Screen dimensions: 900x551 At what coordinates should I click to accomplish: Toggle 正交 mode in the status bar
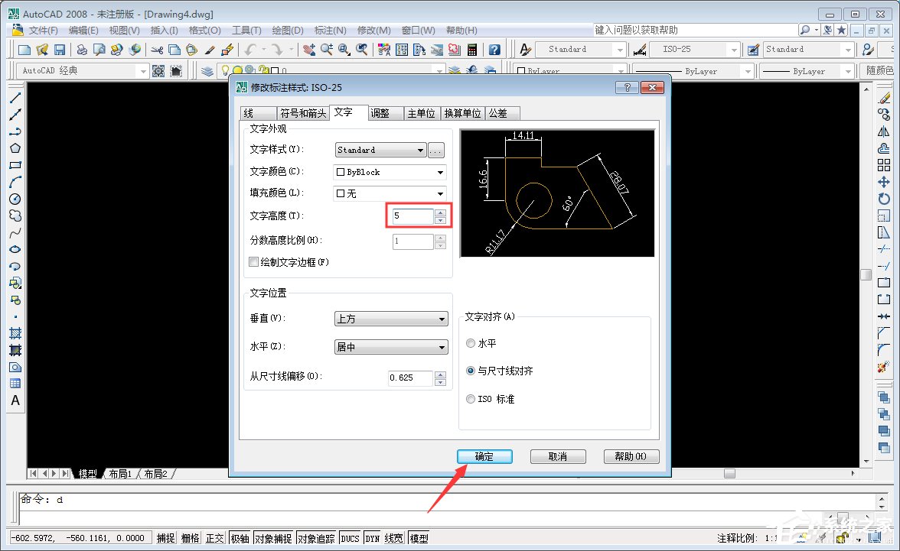tap(216, 537)
